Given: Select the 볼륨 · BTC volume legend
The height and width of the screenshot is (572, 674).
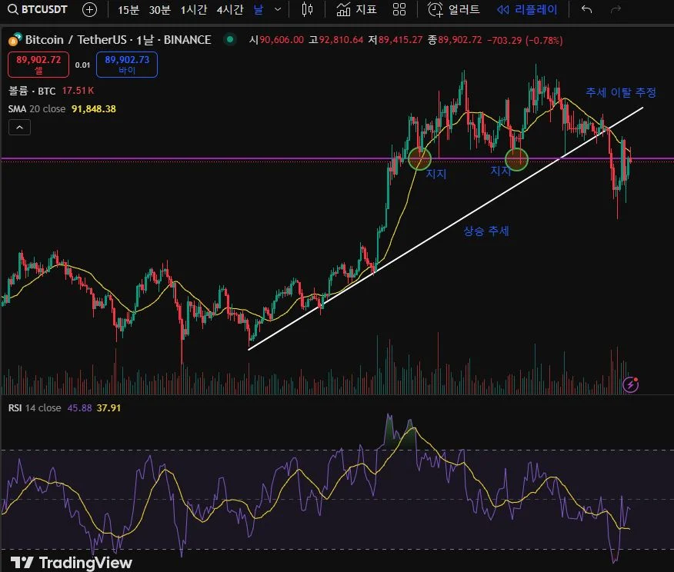Looking at the screenshot, I should point(32,91).
